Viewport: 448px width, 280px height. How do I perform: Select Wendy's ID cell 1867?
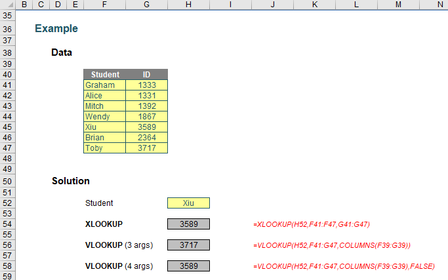[x=146, y=117]
